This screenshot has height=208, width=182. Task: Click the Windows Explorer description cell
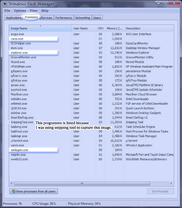pos(137,53)
